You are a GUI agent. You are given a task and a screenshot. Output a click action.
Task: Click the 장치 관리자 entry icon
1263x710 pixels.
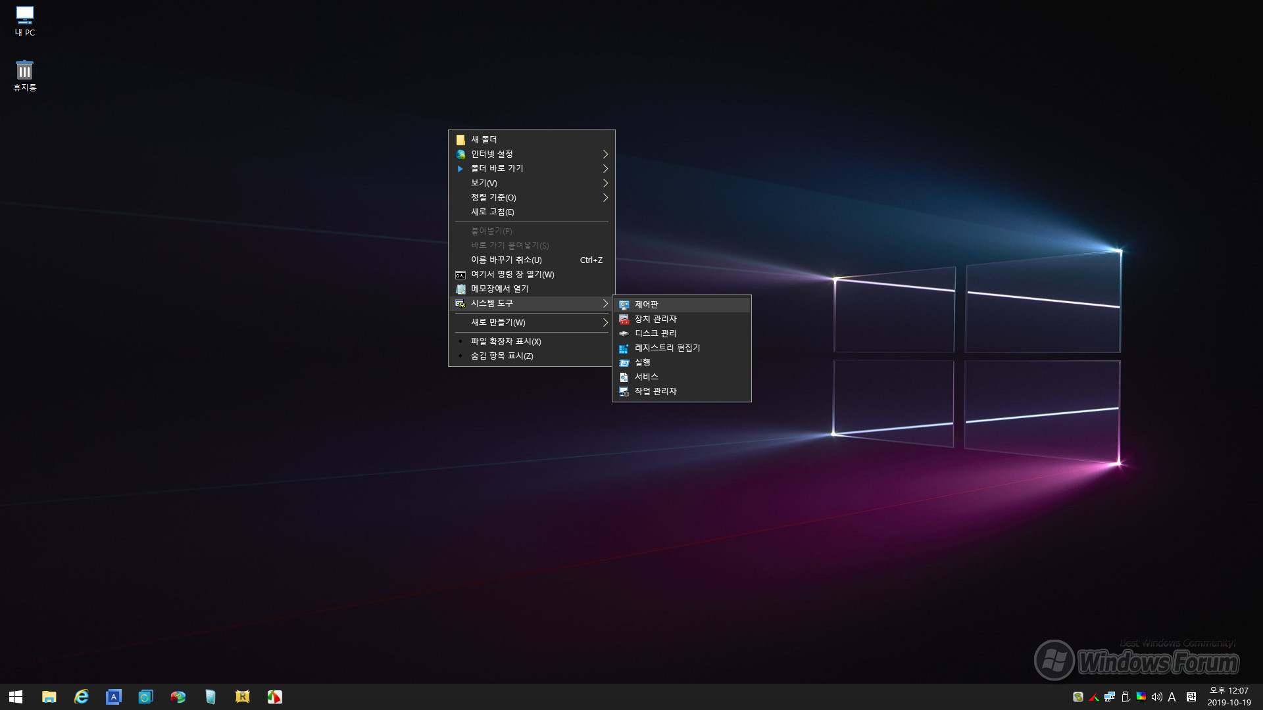(624, 319)
